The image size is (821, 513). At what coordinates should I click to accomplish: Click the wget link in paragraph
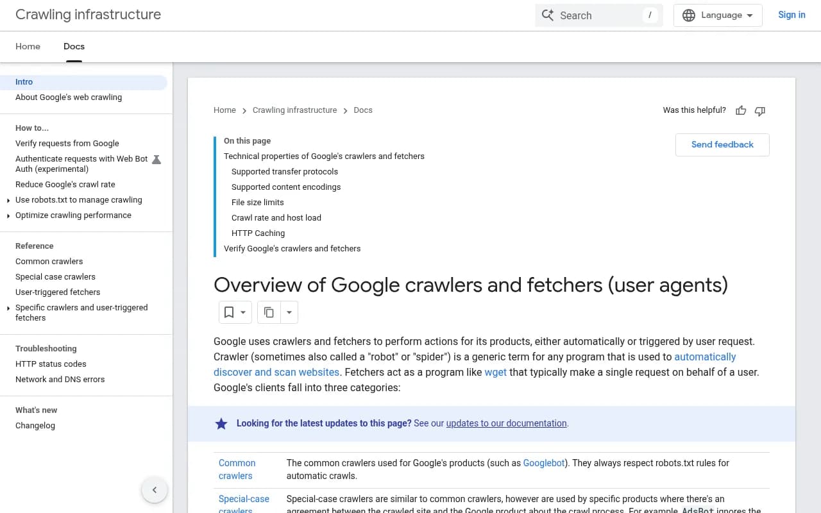point(496,372)
